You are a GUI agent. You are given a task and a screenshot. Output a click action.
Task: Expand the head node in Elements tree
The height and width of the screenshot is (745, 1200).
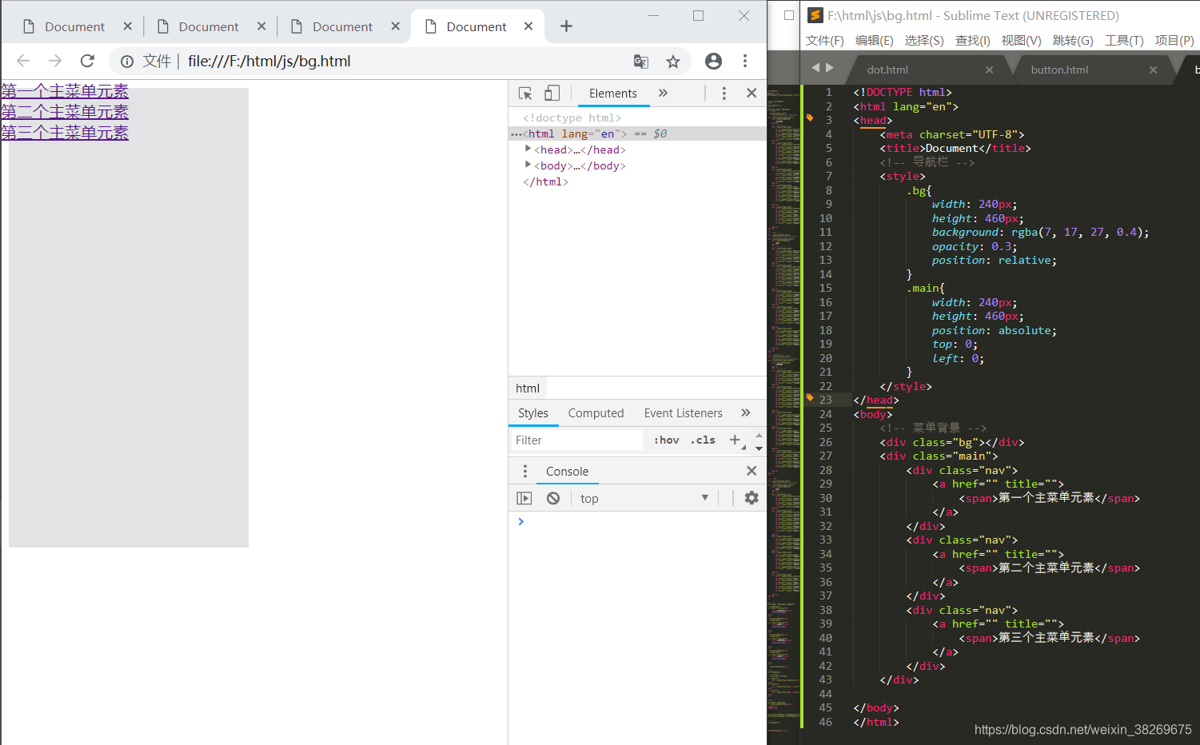tap(528, 149)
